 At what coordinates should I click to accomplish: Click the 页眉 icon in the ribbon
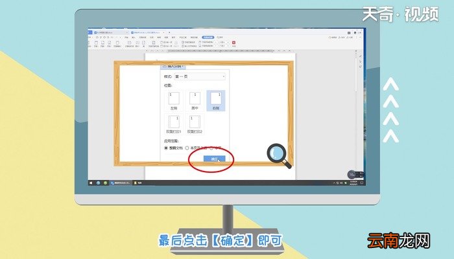tap(96, 43)
